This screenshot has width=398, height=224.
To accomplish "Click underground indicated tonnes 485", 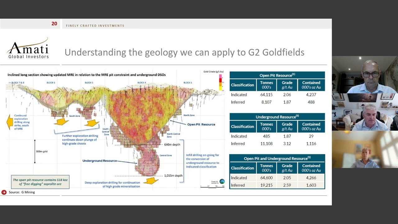I will pos(266,136).
